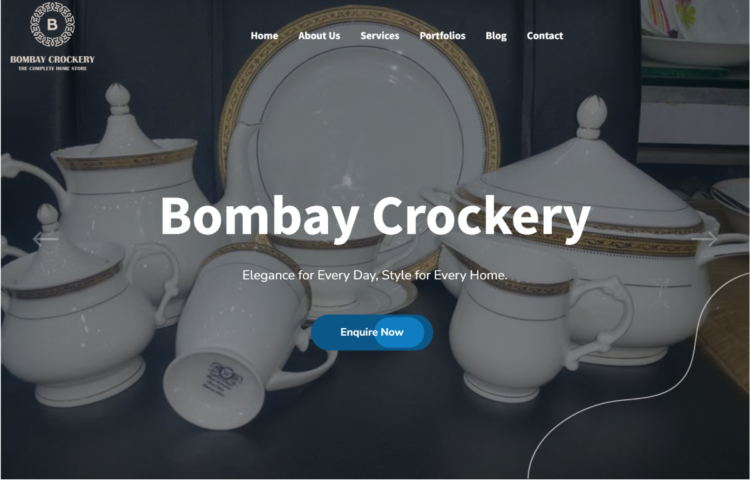Open the Home menu item
This screenshot has height=500, width=750.
[264, 36]
